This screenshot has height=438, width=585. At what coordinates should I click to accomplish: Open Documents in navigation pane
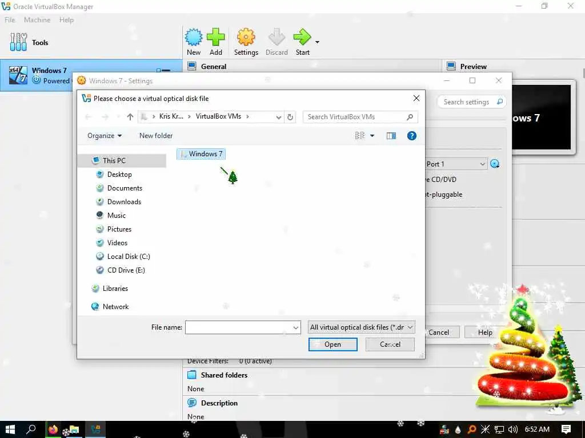(x=124, y=188)
